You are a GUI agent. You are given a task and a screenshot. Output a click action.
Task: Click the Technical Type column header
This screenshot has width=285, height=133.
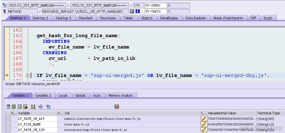click(271, 113)
